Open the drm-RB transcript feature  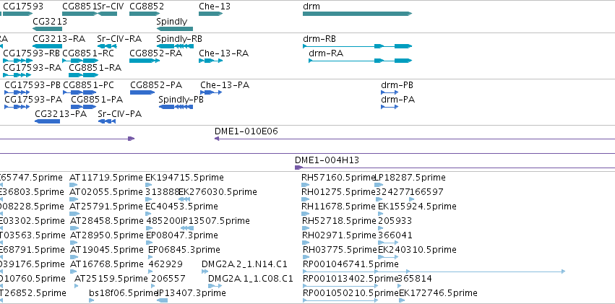357,46
